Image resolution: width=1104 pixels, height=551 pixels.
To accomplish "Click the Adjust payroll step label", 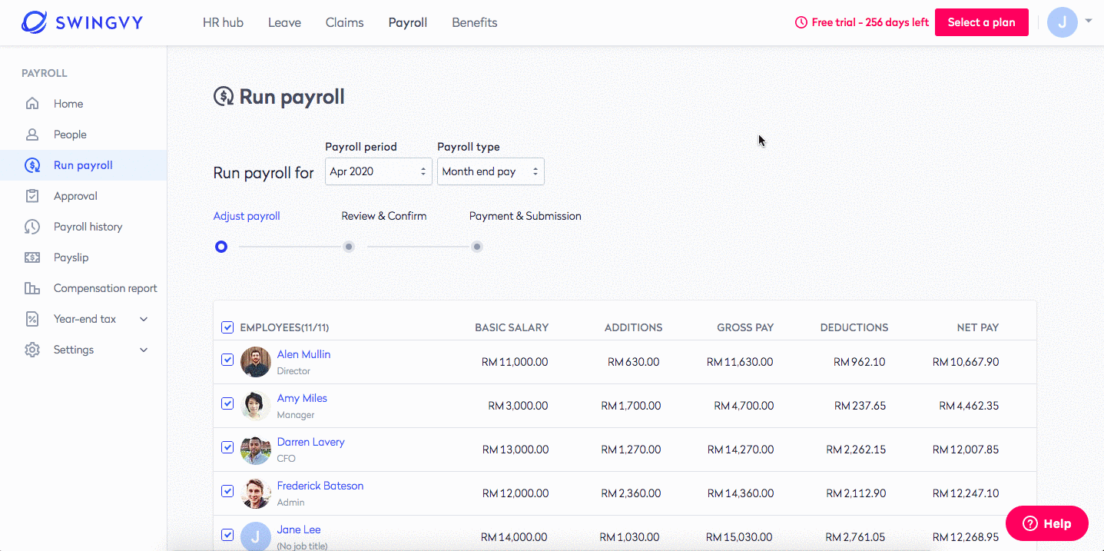I will pos(247,216).
